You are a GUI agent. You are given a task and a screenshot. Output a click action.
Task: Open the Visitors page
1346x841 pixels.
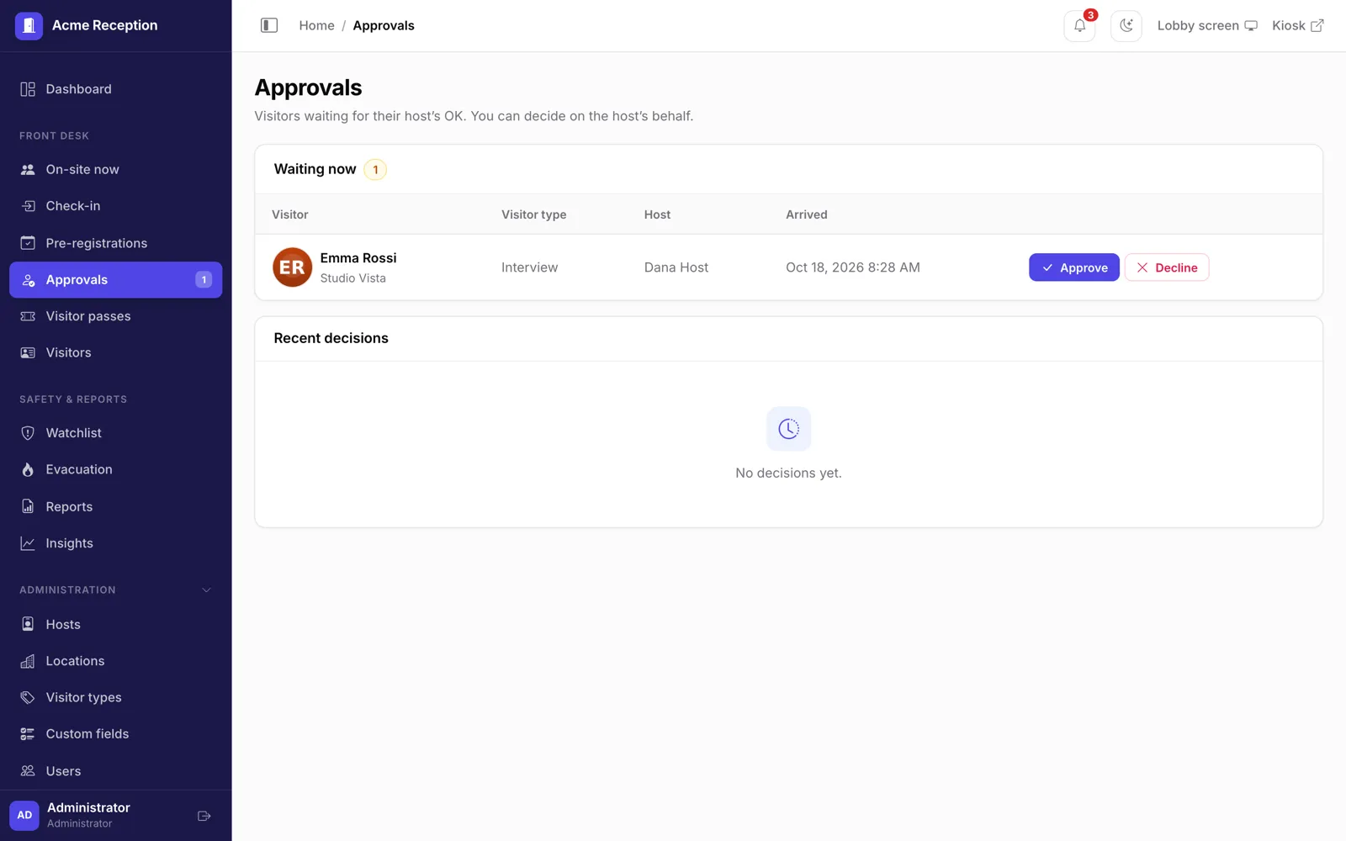coord(115,352)
